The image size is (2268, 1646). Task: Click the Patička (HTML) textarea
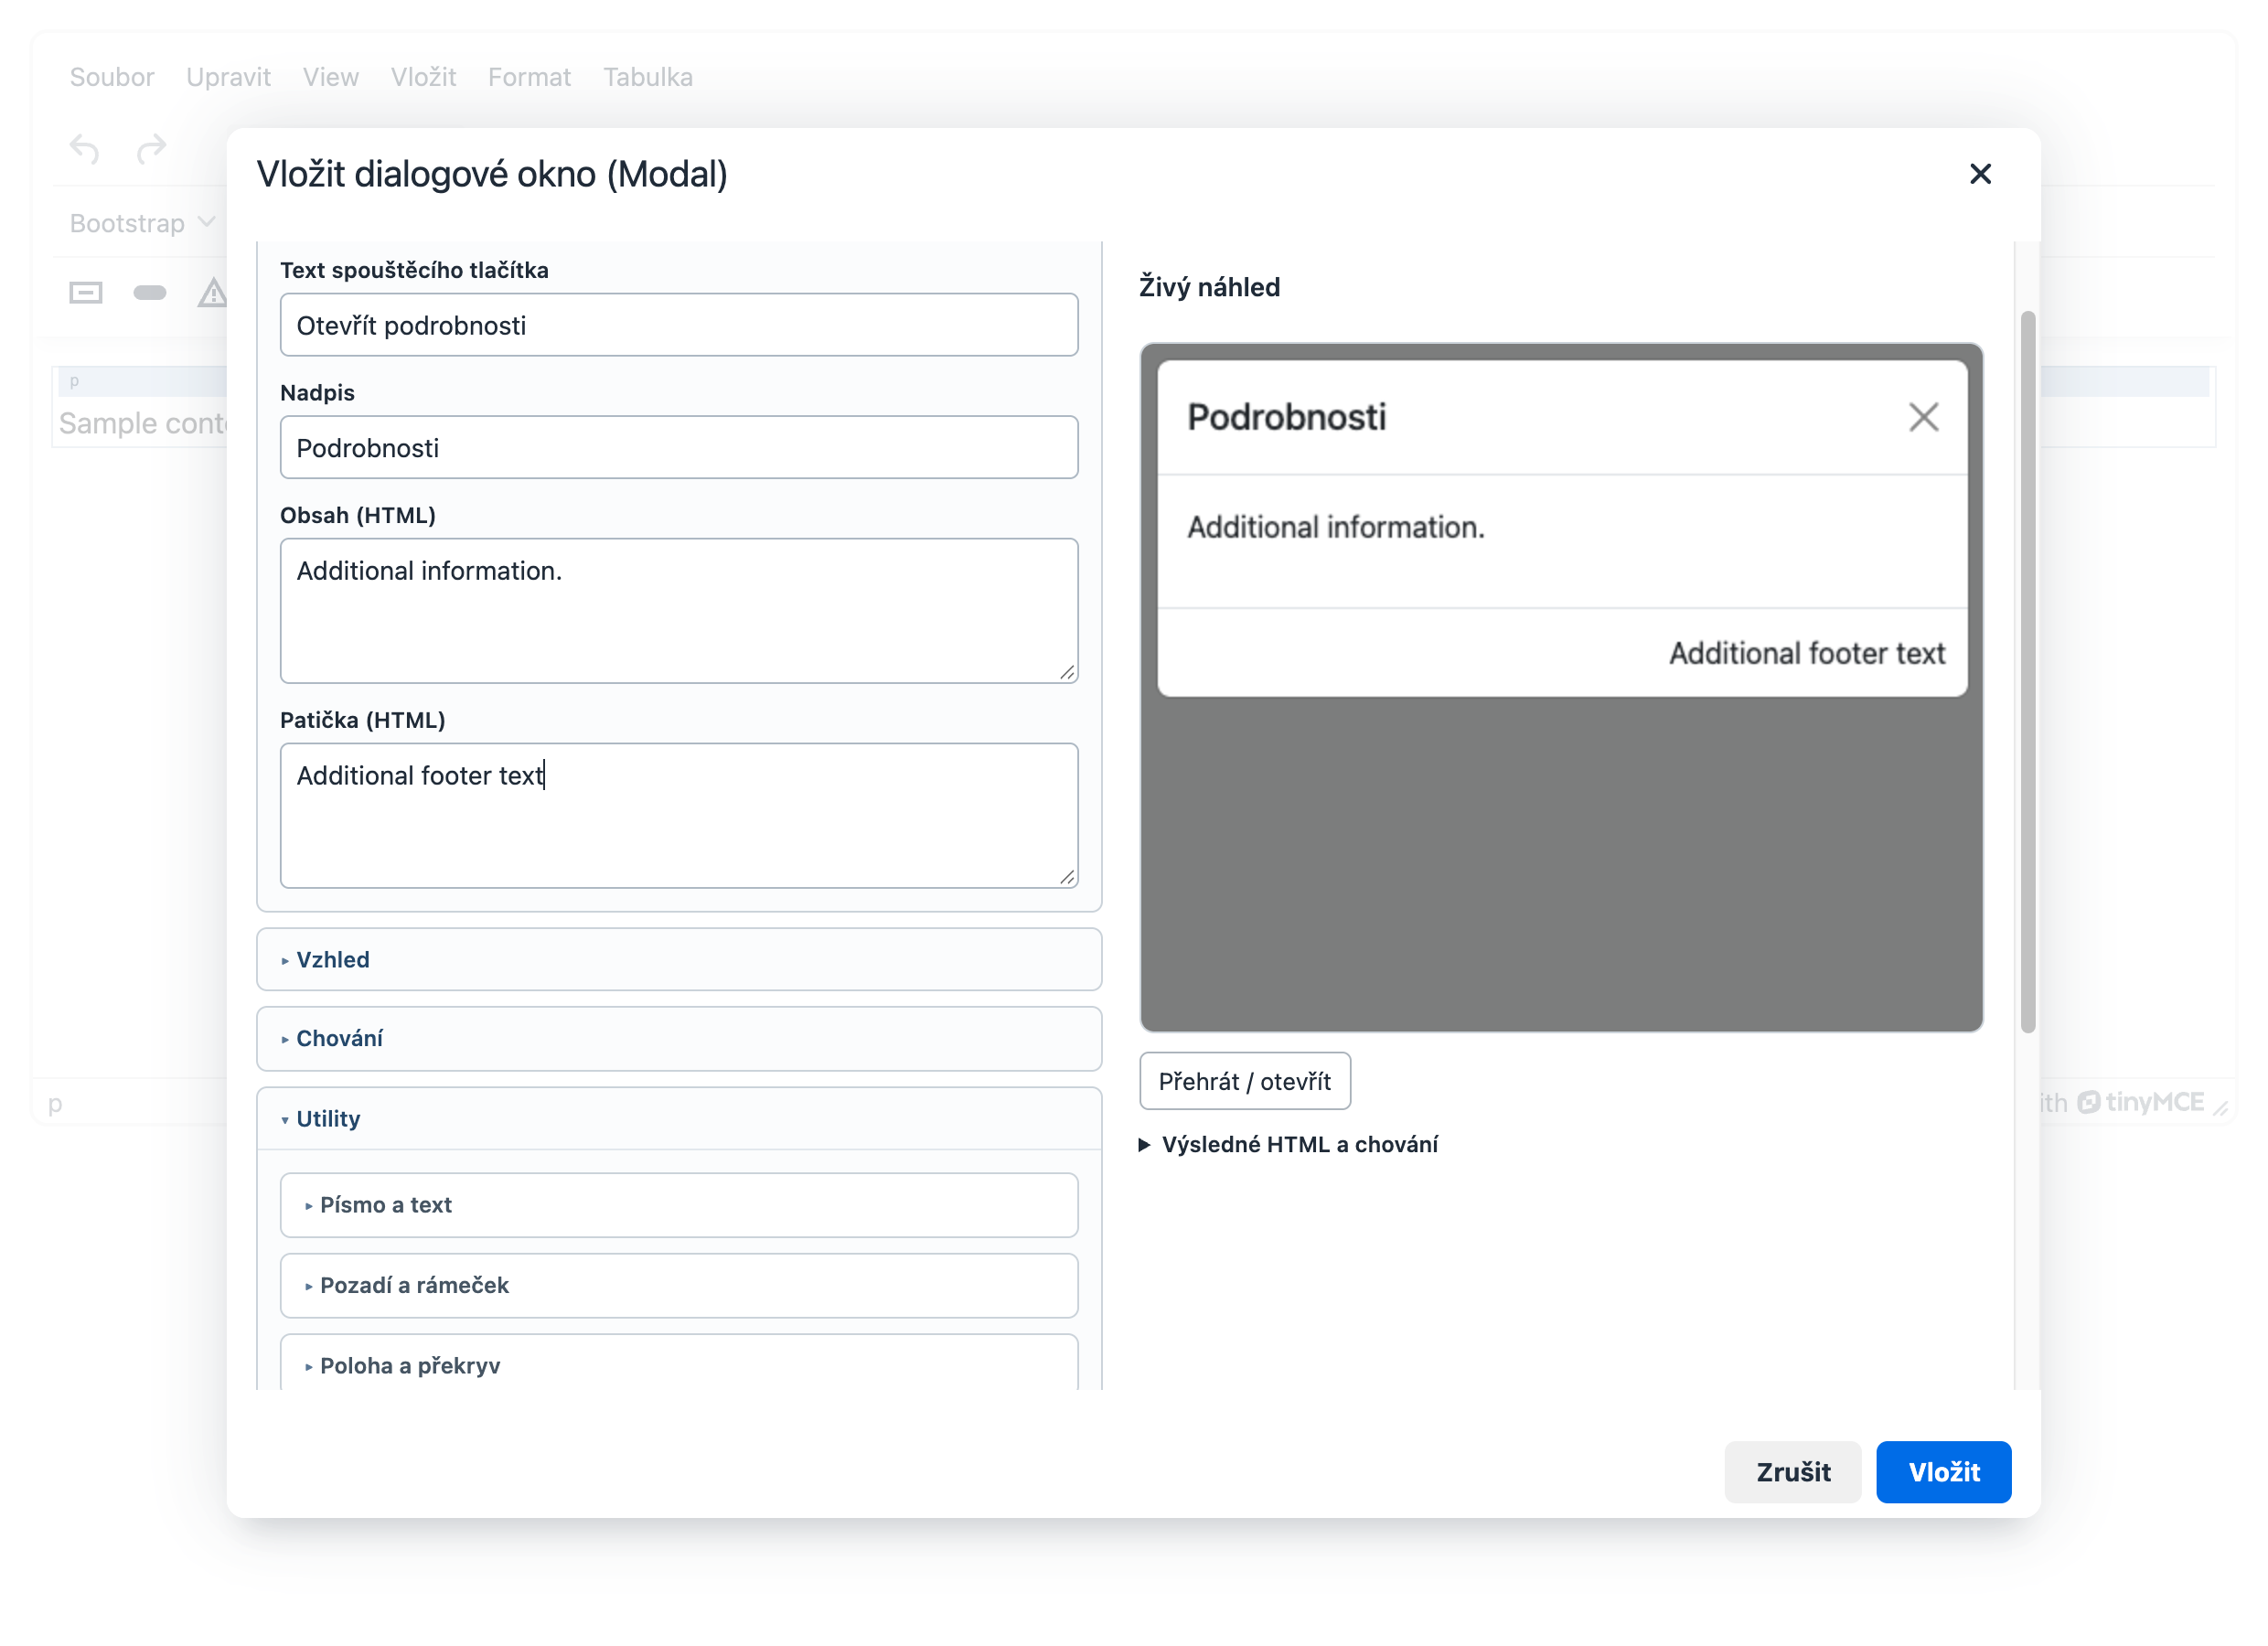click(x=679, y=815)
